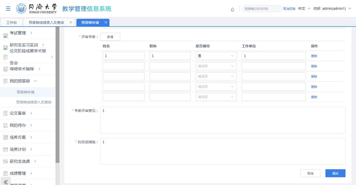Click the 培养方案 grid icon
Viewport: 356px width, 185px height.
pyautogui.click(x=6, y=137)
